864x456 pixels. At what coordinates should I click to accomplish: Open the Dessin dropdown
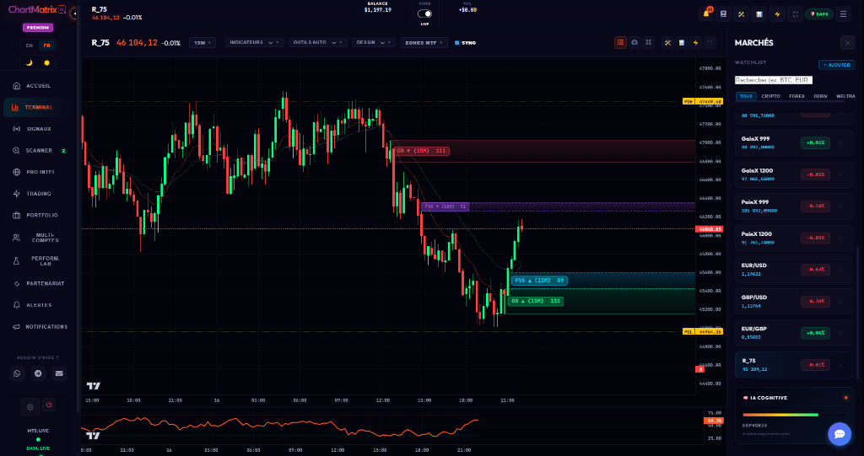[374, 42]
